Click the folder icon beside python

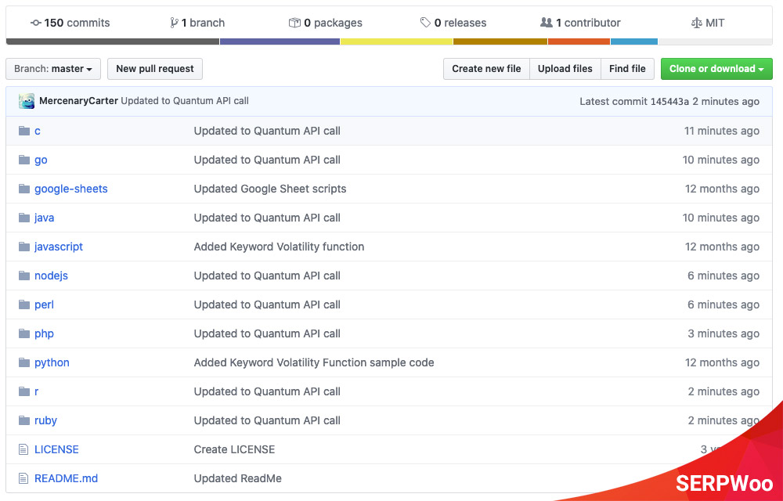24,362
